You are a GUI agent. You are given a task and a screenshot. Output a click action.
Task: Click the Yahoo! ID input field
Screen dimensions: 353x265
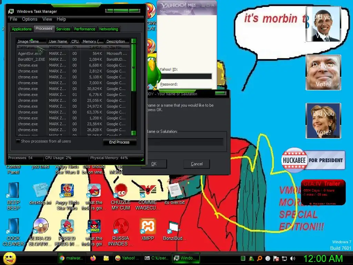click(x=186, y=76)
